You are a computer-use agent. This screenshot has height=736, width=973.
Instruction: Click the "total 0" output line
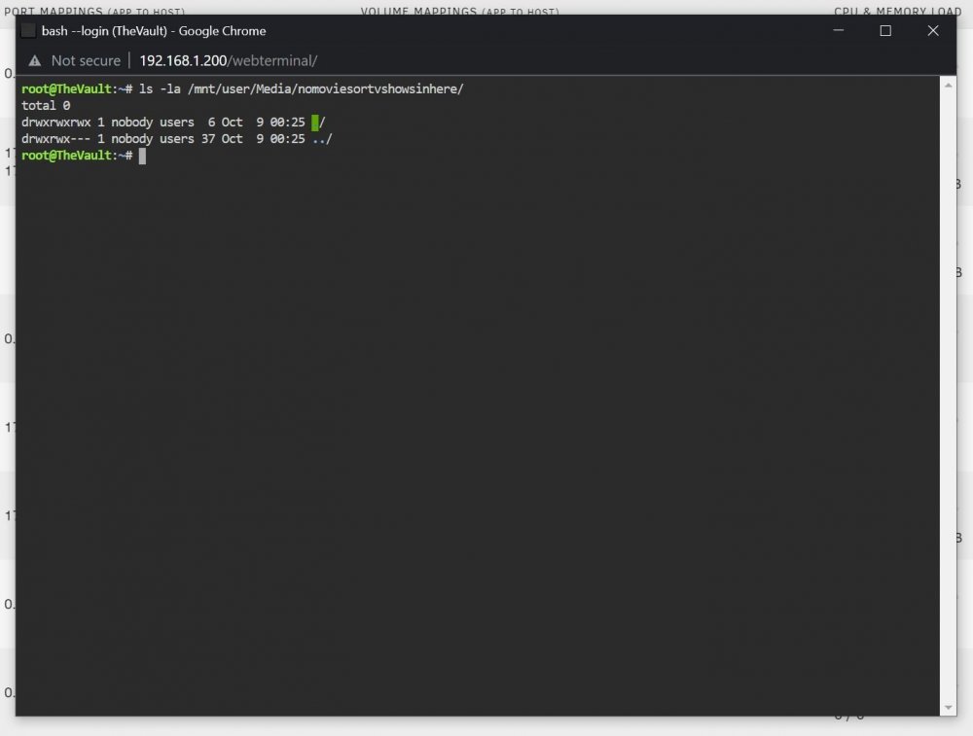point(46,105)
